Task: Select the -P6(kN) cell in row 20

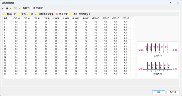Action: pyautogui.click(x=125, y=74)
